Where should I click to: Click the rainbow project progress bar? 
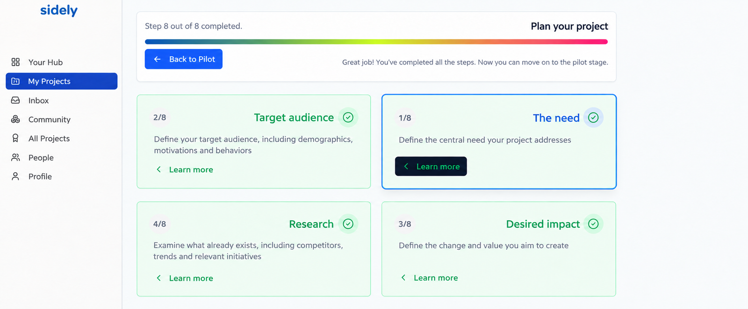376,42
